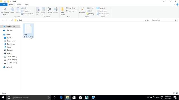Click the Copy path command
The width and height of the screenshot is (179, 100).
point(26,11)
